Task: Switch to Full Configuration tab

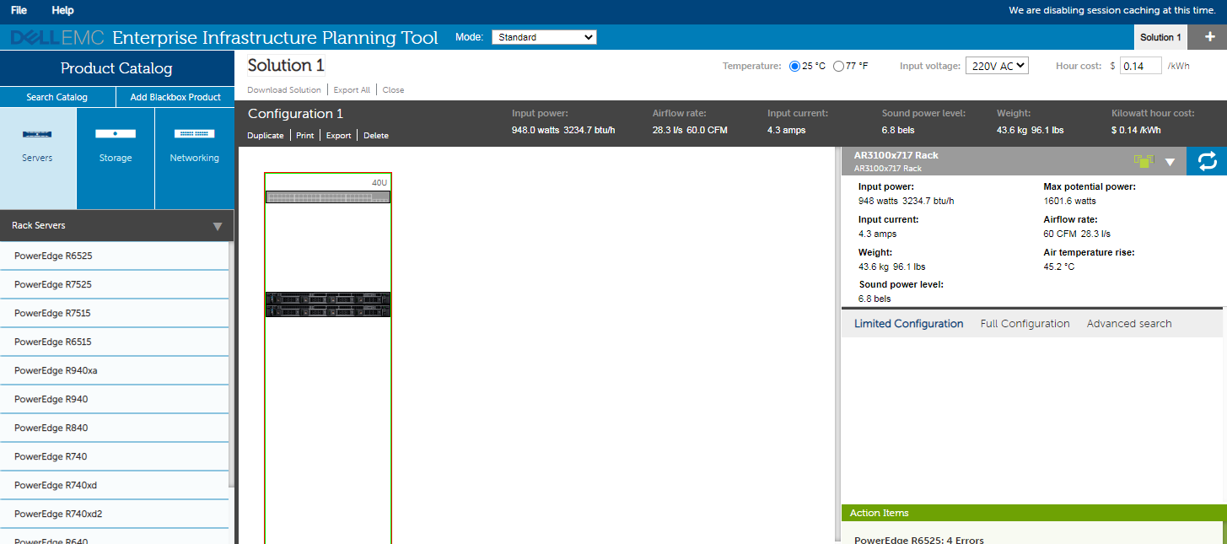Action: tap(1025, 324)
